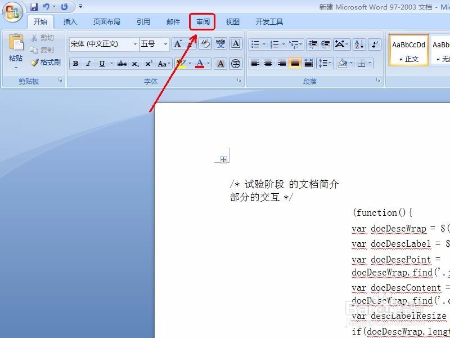Sort the selection A to Z
This screenshot has width=450, height=338.
click(x=359, y=45)
